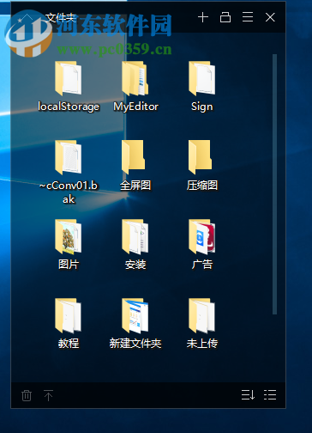Open the 未上传 folder icon
Image resolution: width=312 pixels, height=433 pixels.
pyautogui.click(x=202, y=315)
